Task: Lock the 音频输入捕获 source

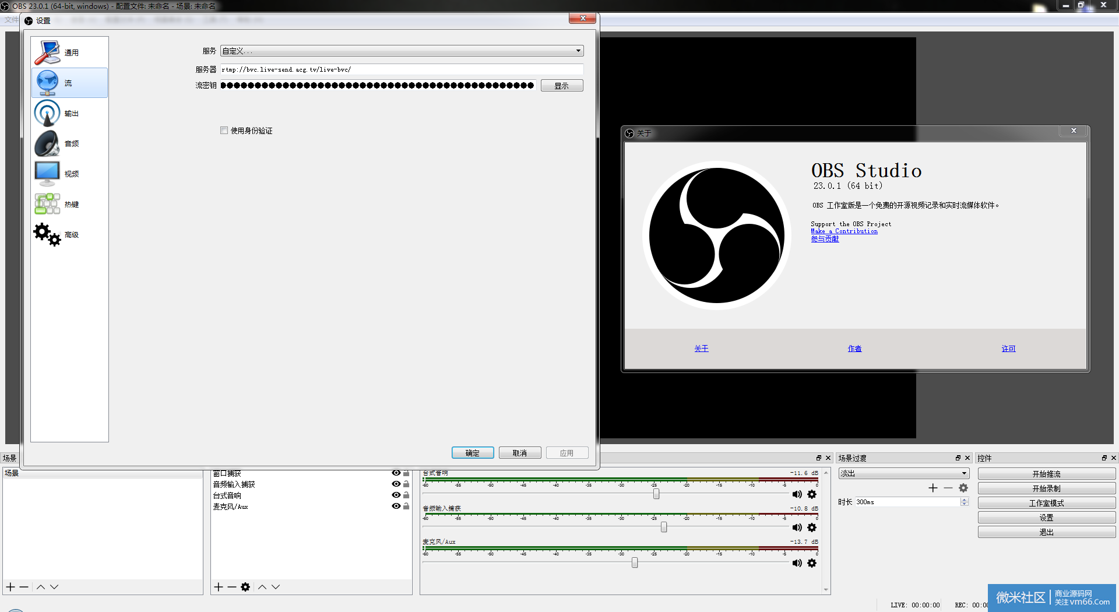Action: pos(406,484)
